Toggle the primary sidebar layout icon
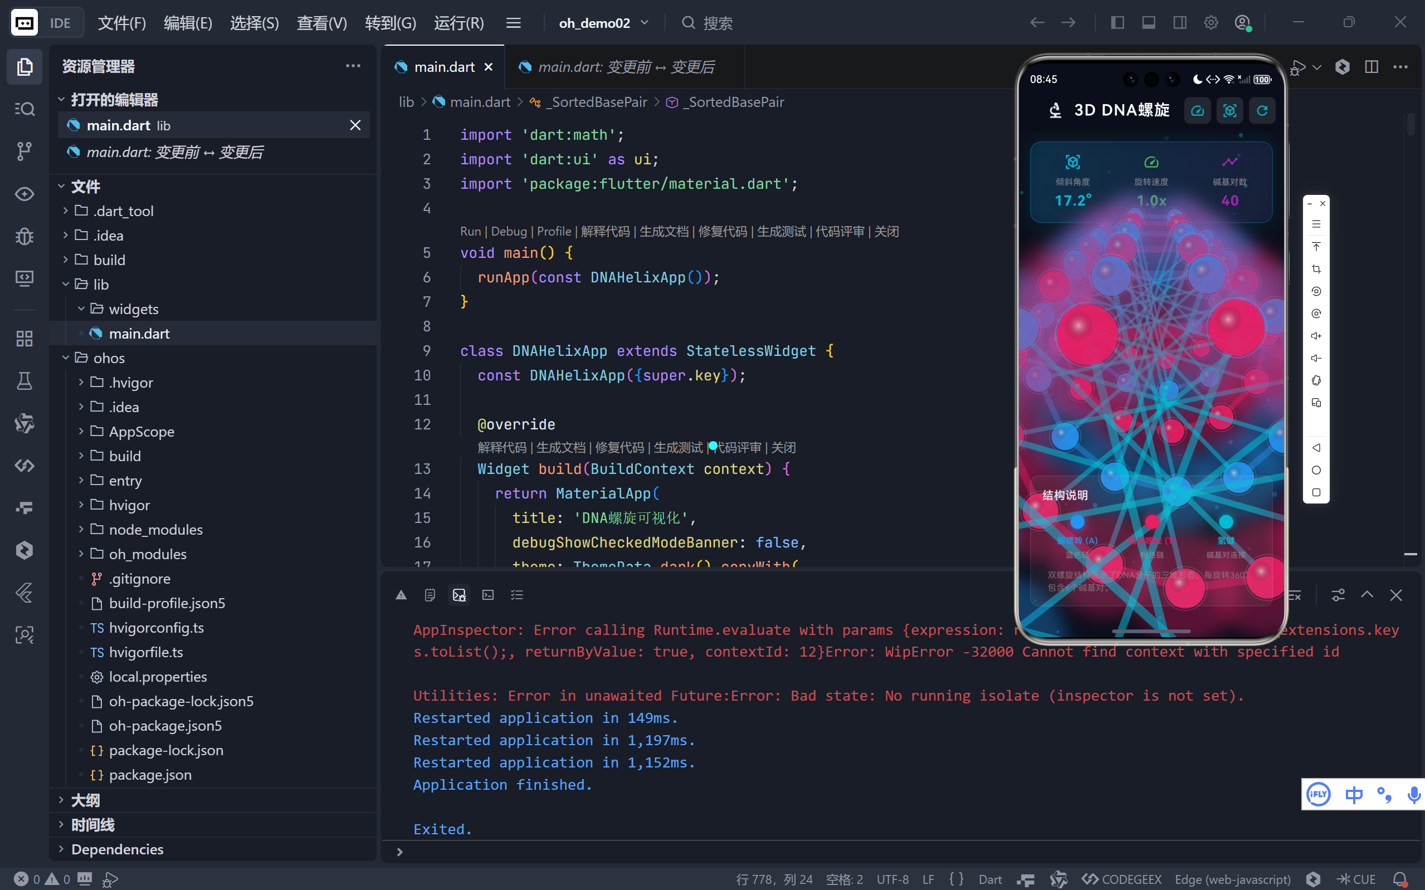Viewport: 1425px width, 890px height. (x=1117, y=23)
